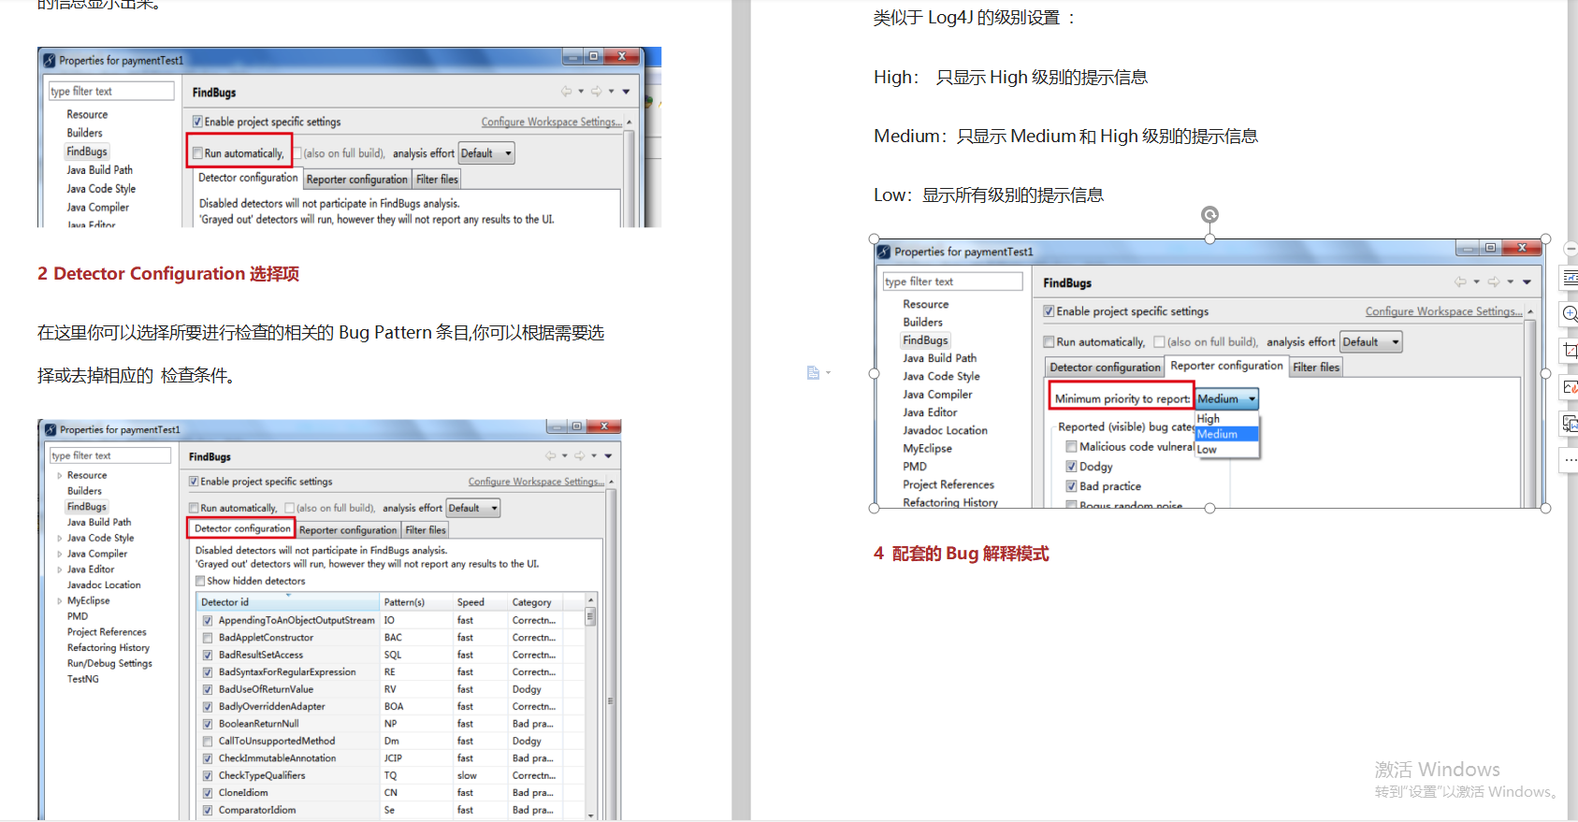Open the Default effort dropdown in the detector-list picture
The height and width of the screenshot is (822, 1578).
(472, 508)
